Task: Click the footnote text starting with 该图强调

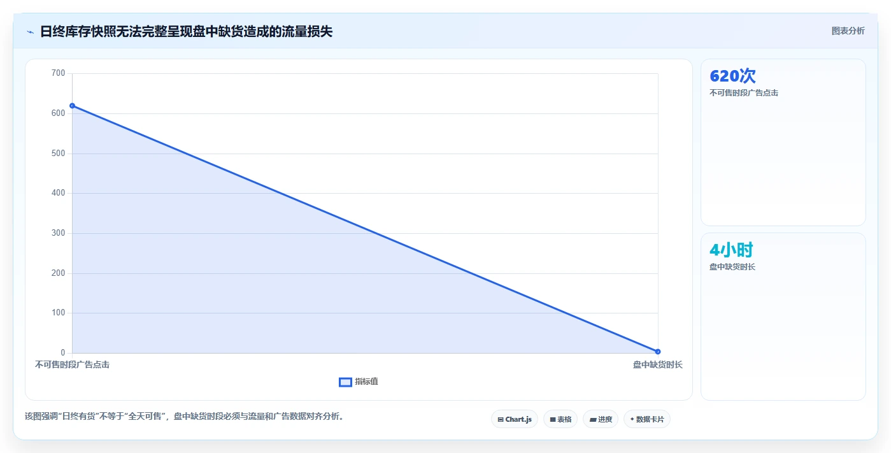Action: [185, 417]
